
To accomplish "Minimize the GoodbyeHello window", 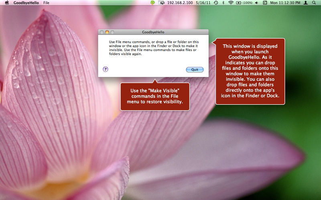I will (107, 32).
